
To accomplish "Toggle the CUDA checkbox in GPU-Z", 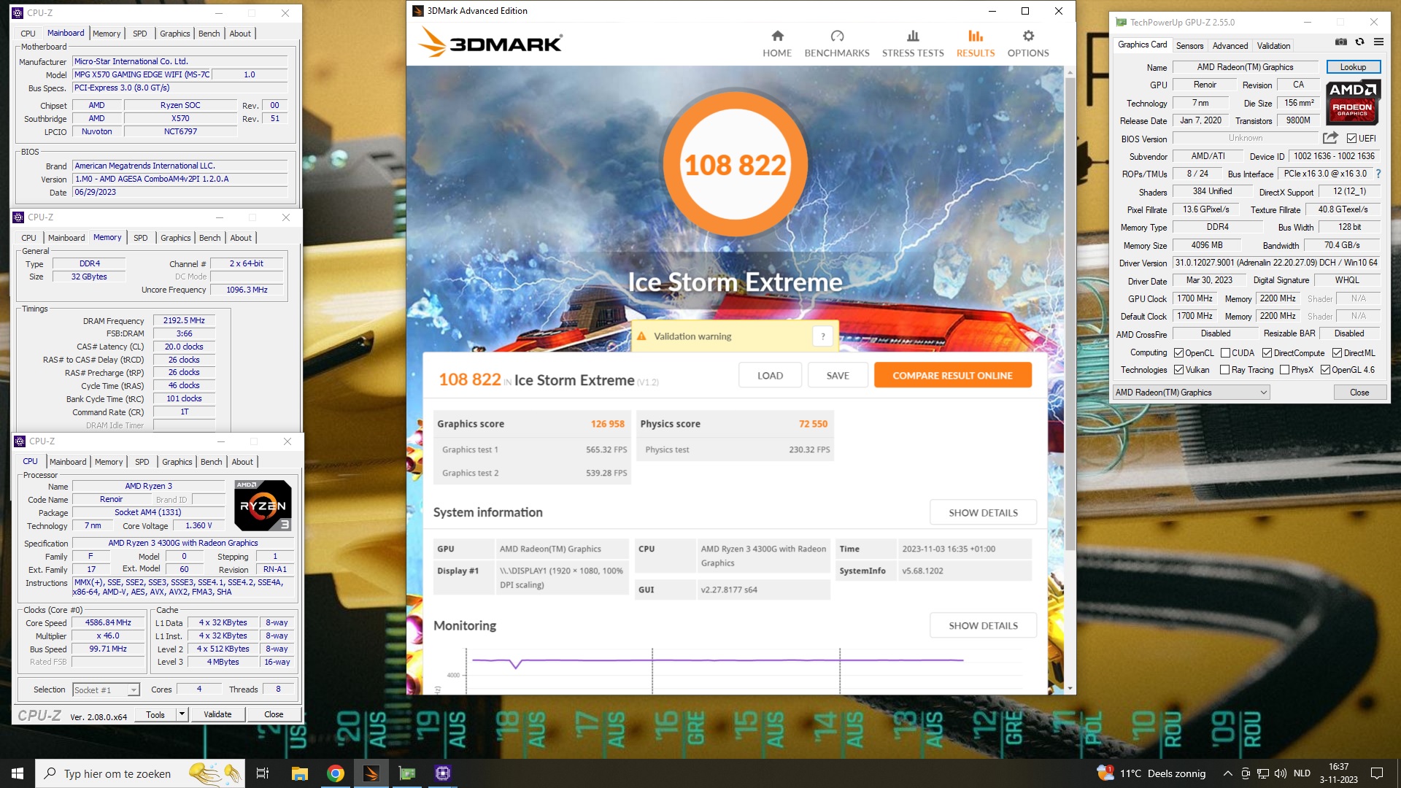I will tap(1226, 353).
